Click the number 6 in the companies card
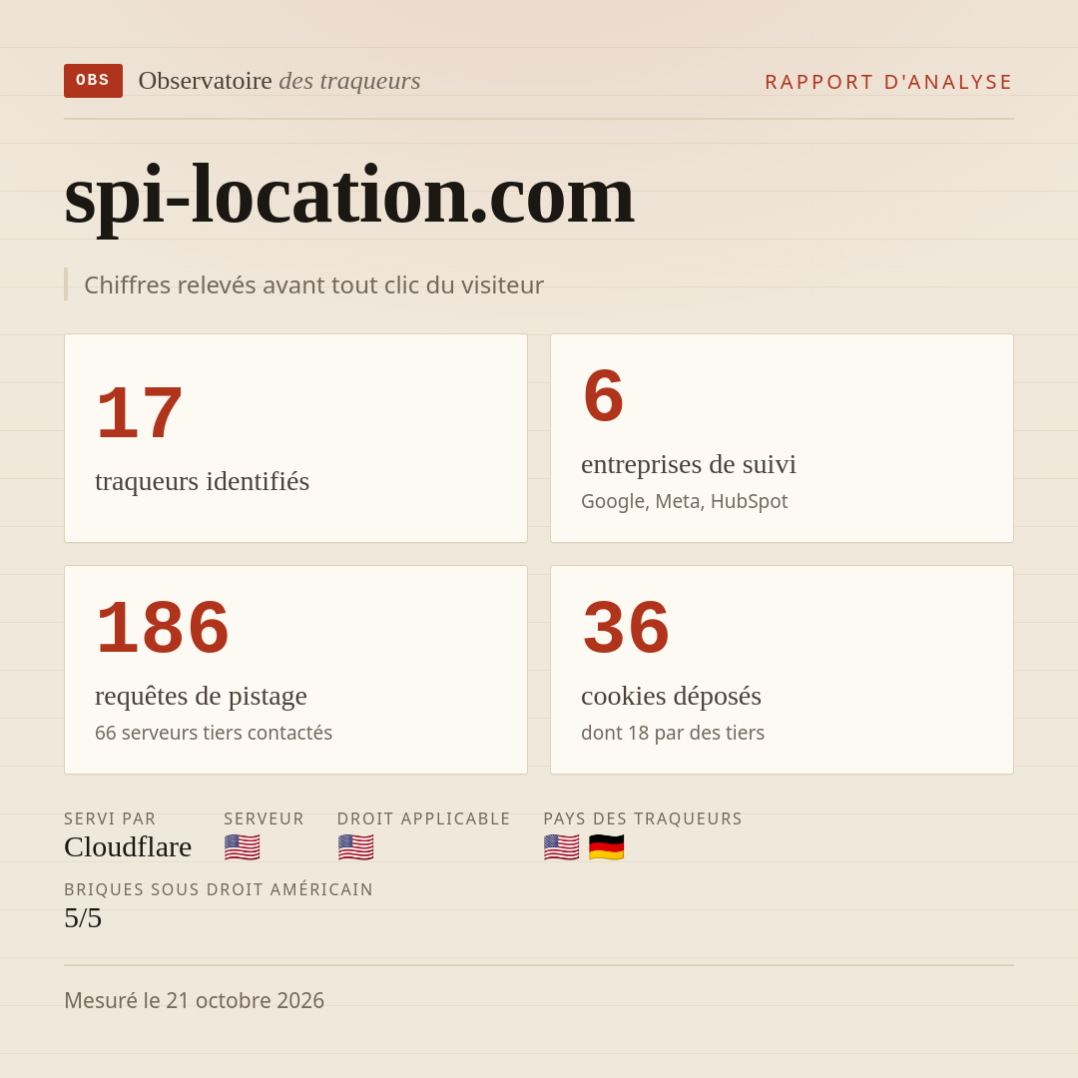Viewport: 1078px width, 1078px height. point(603,396)
